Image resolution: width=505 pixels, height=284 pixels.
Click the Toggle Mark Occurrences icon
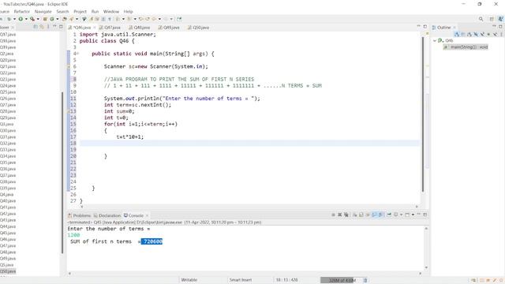[92, 19]
